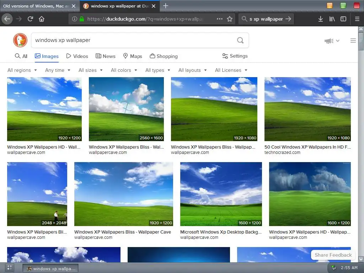
Task: Switch to Shopping search tab
Action: point(164,56)
